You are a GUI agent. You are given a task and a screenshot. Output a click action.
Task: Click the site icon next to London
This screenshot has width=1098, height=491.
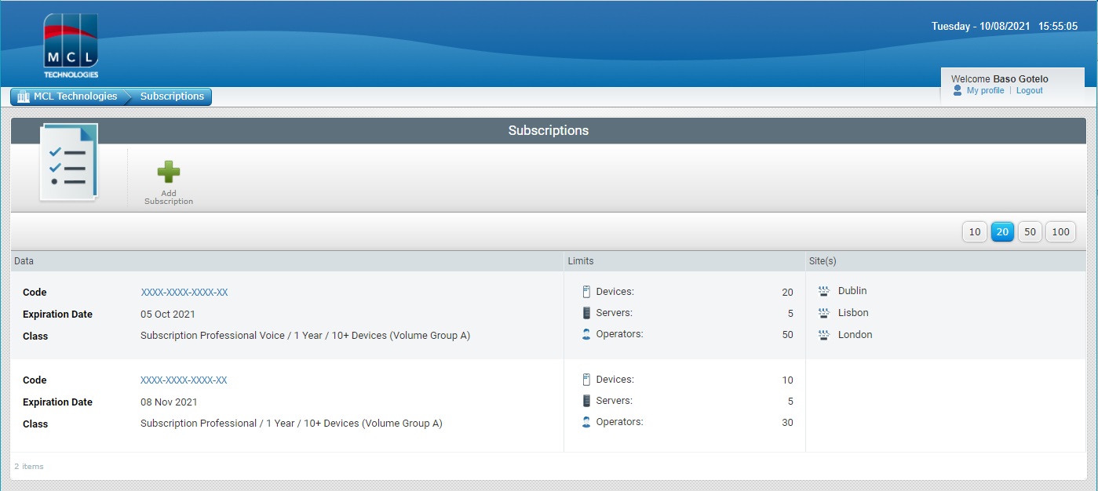pyautogui.click(x=823, y=334)
